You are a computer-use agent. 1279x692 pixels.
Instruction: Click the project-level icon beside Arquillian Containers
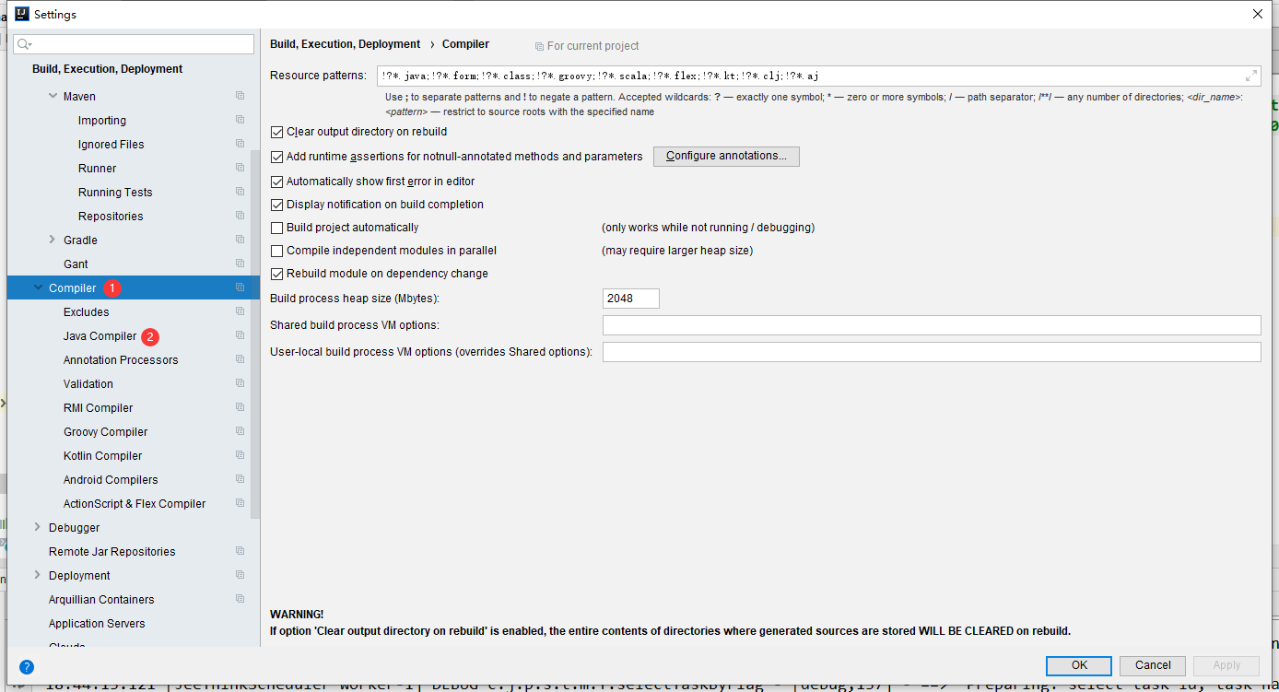240,599
